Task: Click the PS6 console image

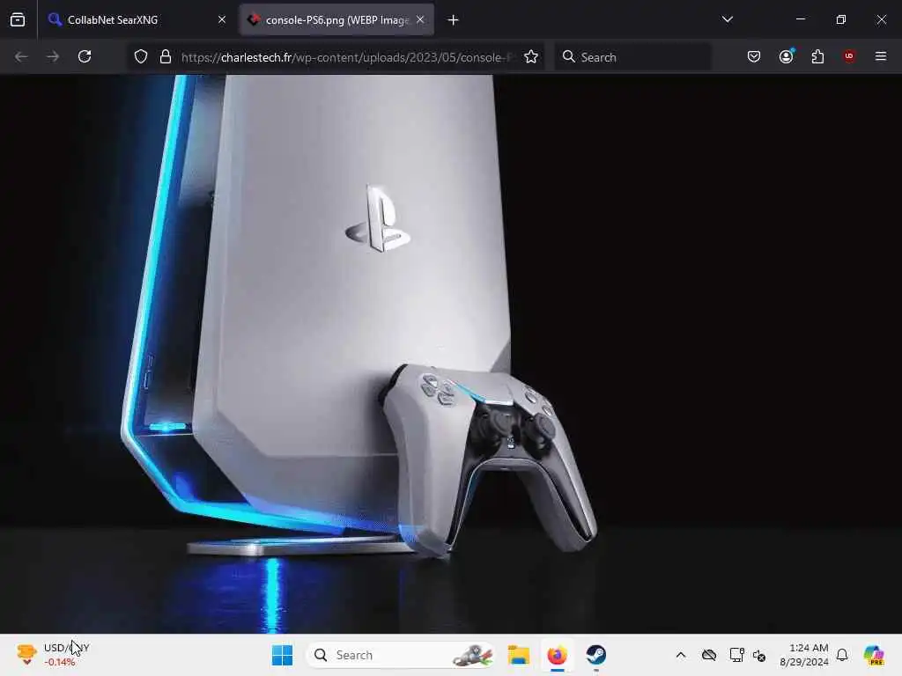Action: [x=451, y=354]
